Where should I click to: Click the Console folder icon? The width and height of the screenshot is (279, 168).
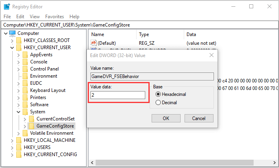click(25, 62)
